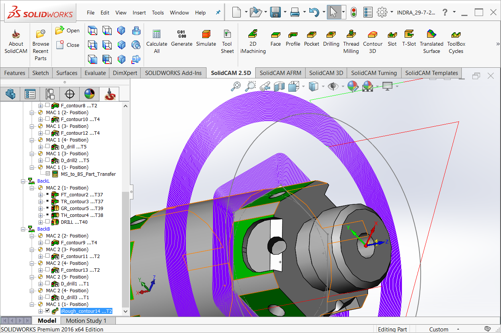The height and width of the screenshot is (333, 501).
Task: Open the Edit Appearance color sphere
Action: coord(353,86)
